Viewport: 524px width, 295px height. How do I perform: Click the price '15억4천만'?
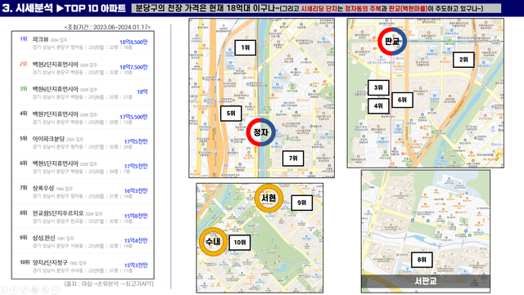tap(136, 240)
